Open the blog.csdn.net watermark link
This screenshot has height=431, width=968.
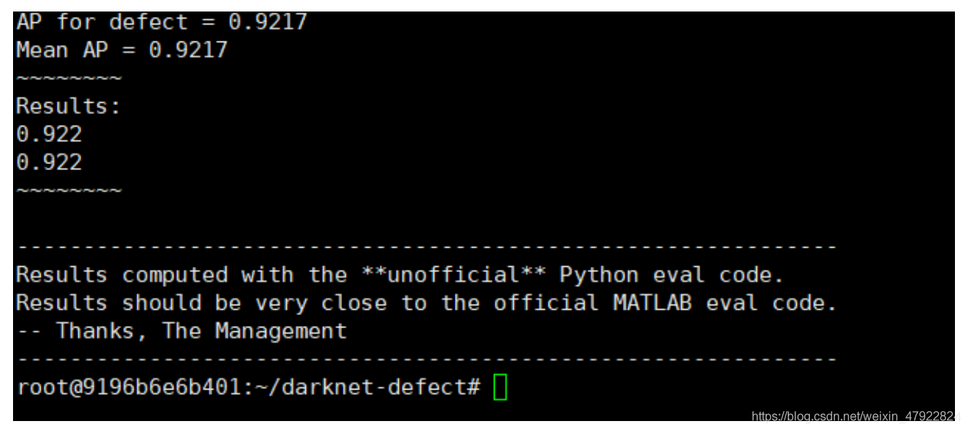855,416
